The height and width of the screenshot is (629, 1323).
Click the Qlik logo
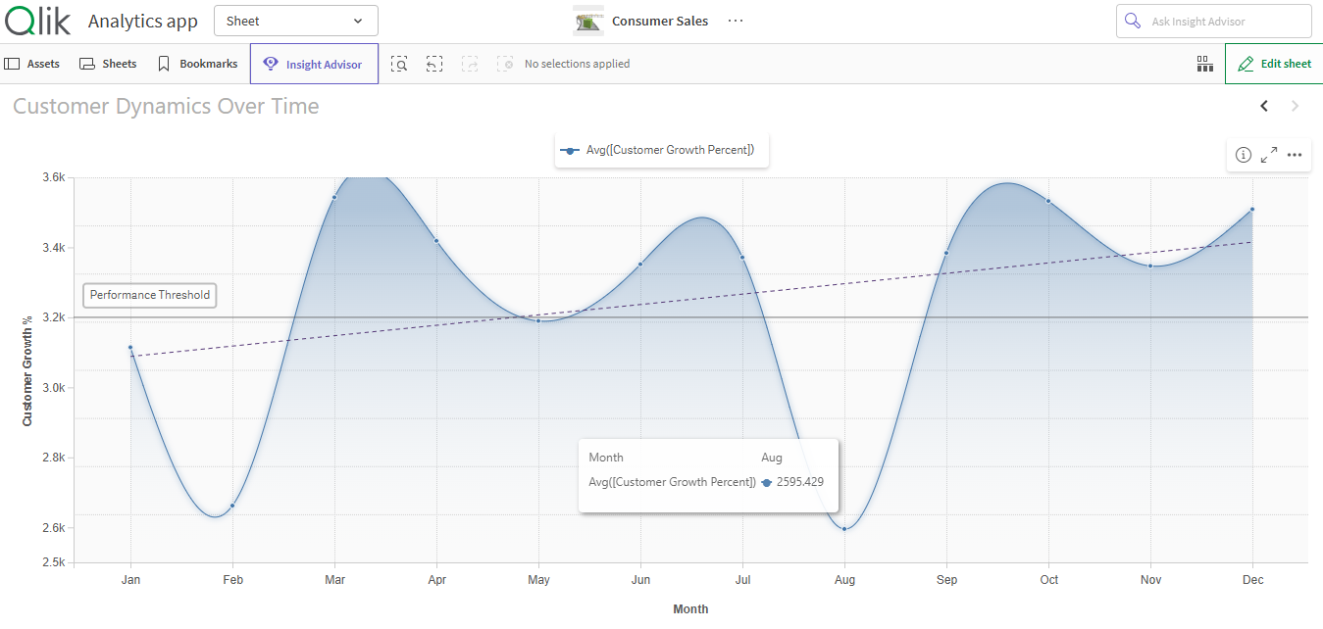pos(37,20)
